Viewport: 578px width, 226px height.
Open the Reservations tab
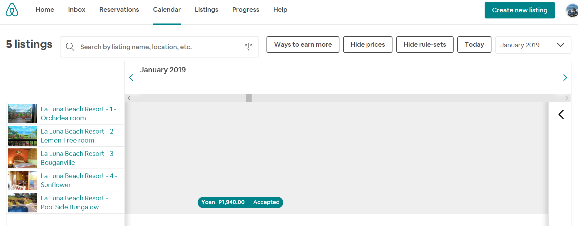tap(119, 10)
